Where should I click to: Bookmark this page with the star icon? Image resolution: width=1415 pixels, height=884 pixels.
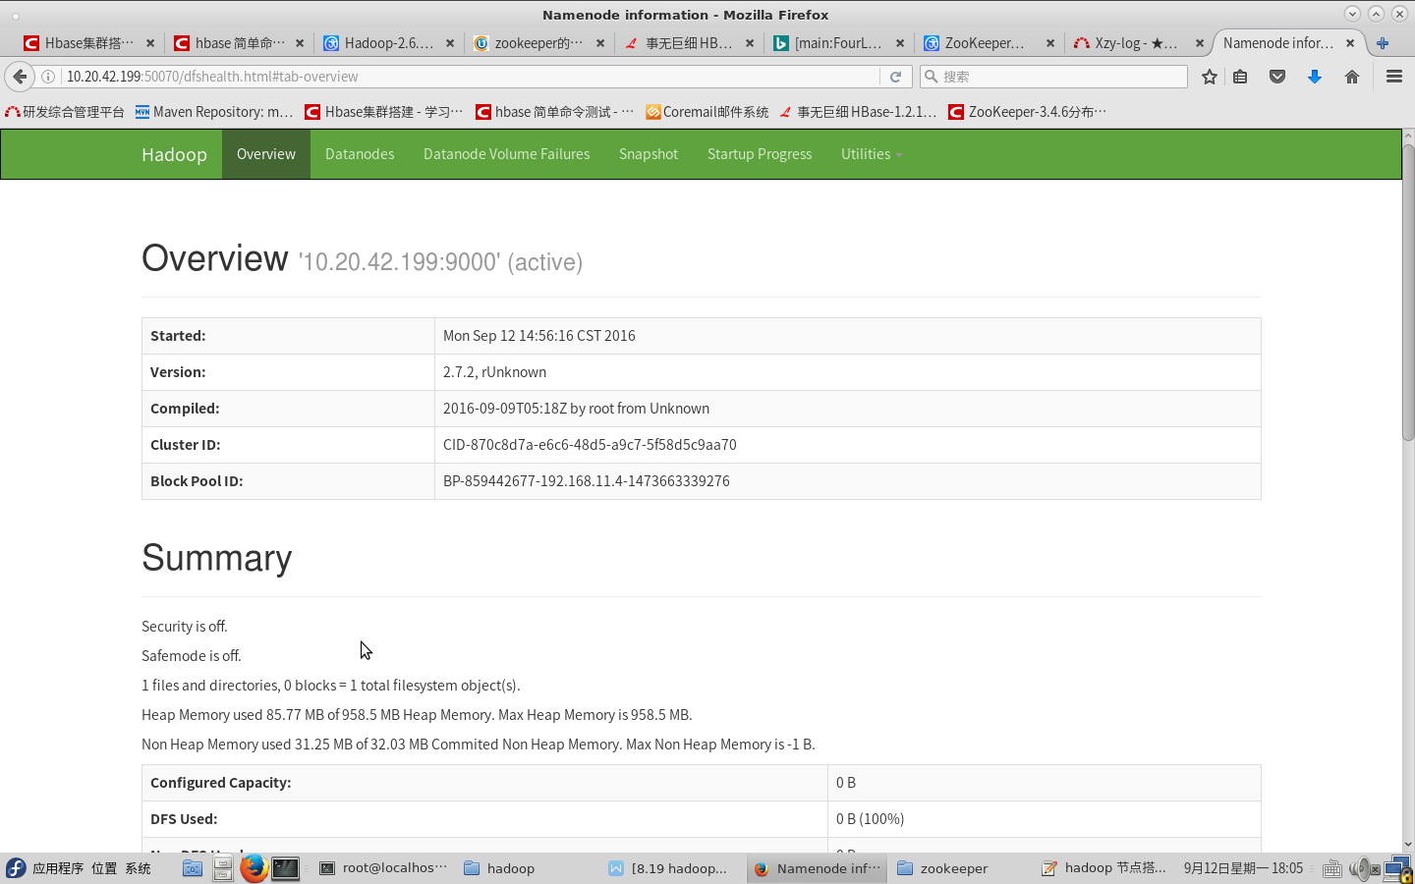[x=1210, y=77]
